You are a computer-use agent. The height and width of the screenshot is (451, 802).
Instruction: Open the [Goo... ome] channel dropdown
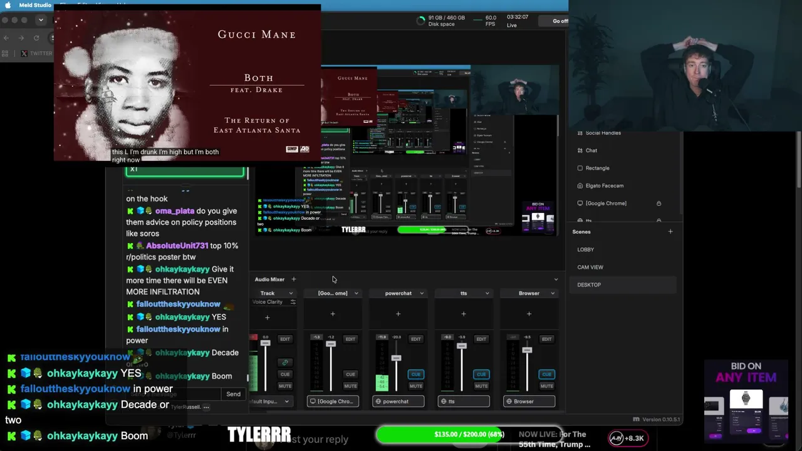click(x=357, y=293)
